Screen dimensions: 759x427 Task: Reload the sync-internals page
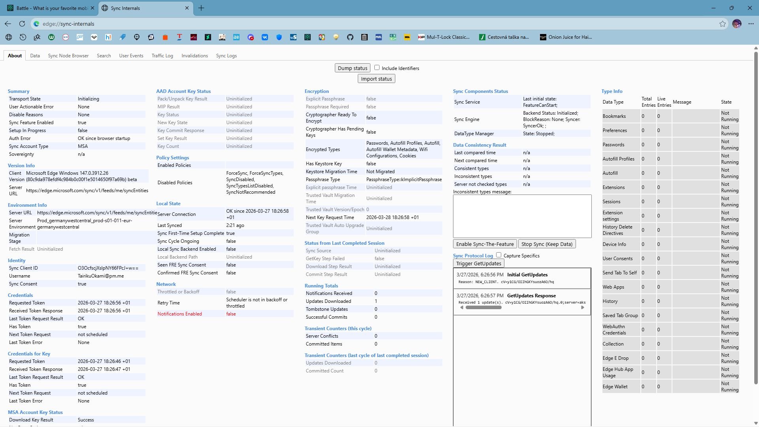[22, 24]
